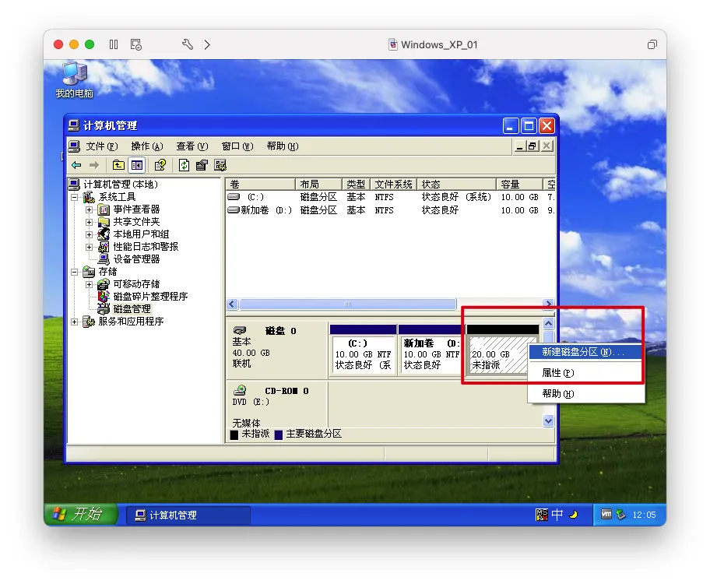Click the 可移动存储 icon
The image size is (710, 584).
pyautogui.click(x=104, y=284)
